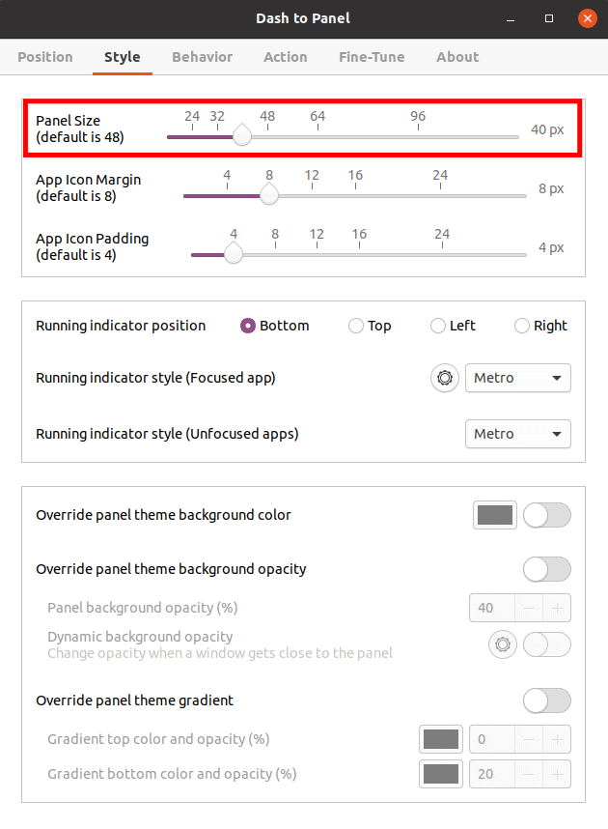Enable Override panel theme background opacity

click(x=546, y=569)
